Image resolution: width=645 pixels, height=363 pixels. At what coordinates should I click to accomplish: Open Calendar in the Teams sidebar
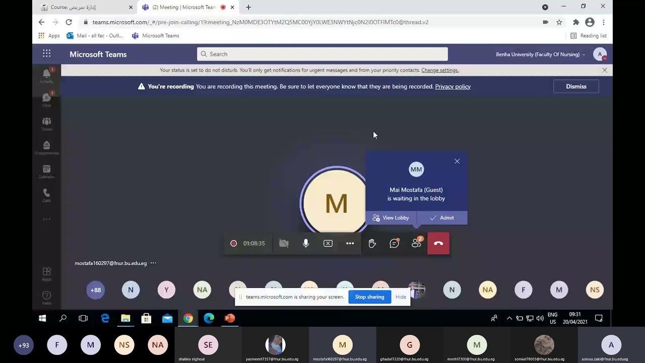click(x=46, y=171)
